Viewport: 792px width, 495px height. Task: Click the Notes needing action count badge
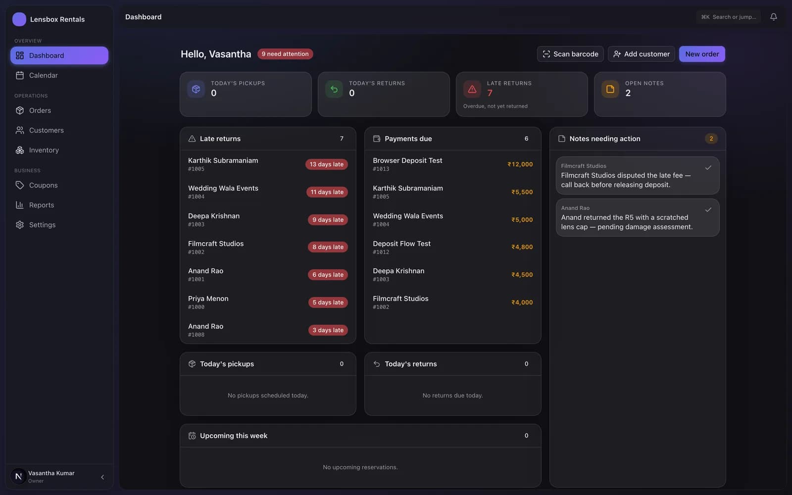click(711, 139)
